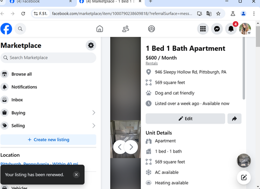Click the 946 Sleepy Hollow Rd address

(x=190, y=72)
